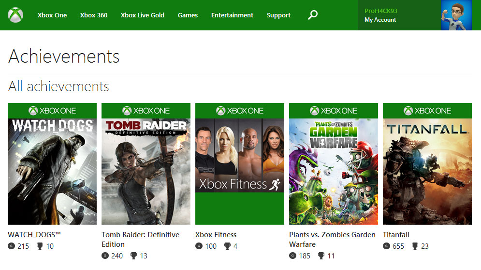Click Xbox Fitness achievement count 4

point(235,246)
